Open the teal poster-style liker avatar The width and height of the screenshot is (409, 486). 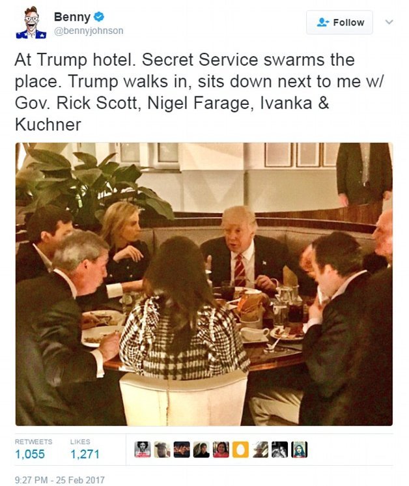click(x=300, y=450)
